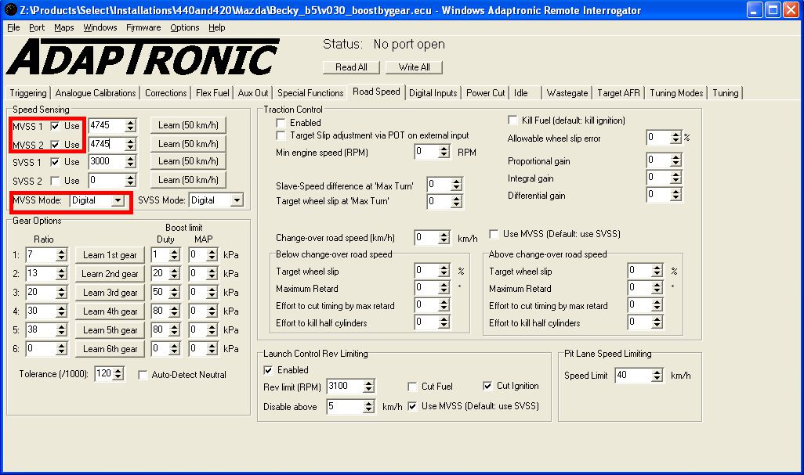Switch to the Wastegate tab
The width and height of the screenshot is (804, 475).
567,93
